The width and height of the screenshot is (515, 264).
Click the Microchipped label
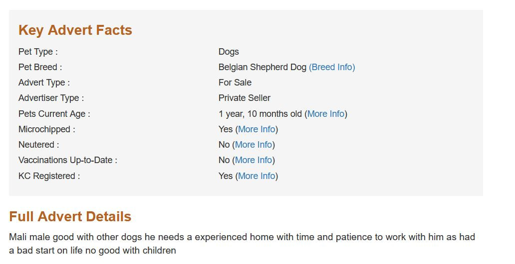47,129
